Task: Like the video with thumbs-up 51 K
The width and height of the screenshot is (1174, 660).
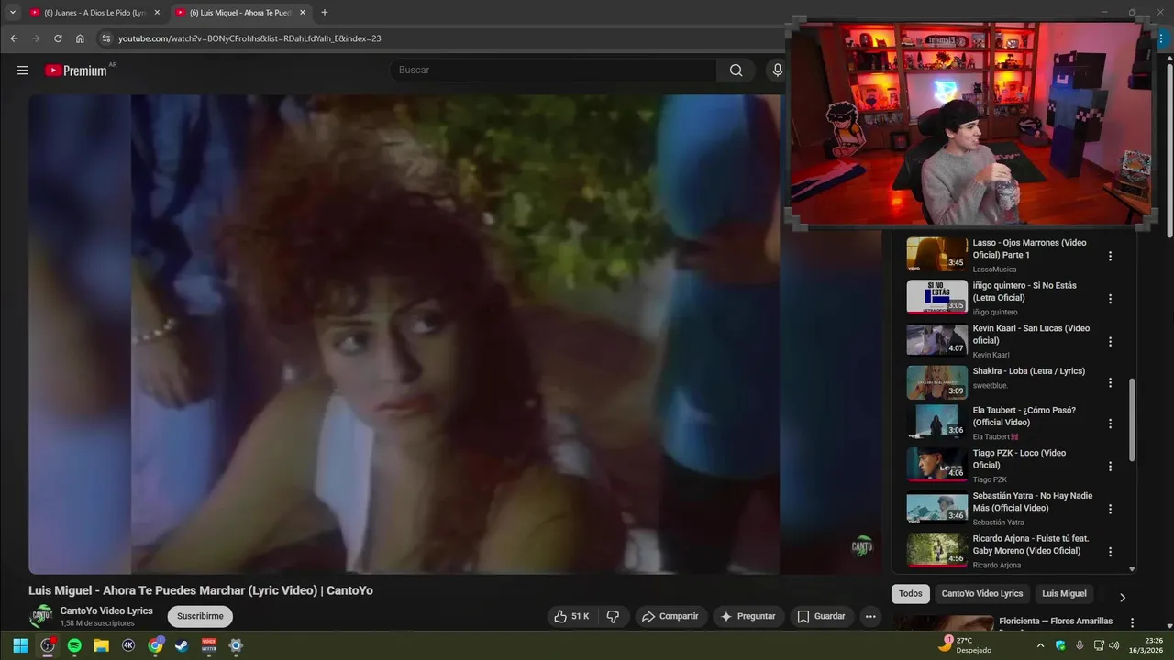Action: click(x=572, y=616)
